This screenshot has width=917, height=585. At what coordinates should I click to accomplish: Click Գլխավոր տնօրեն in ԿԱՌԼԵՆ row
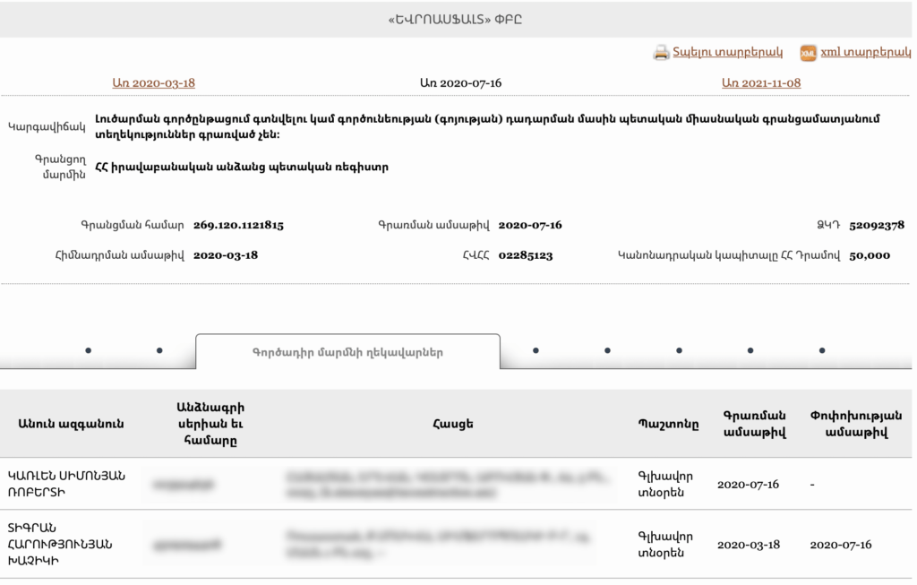click(x=665, y=485)
